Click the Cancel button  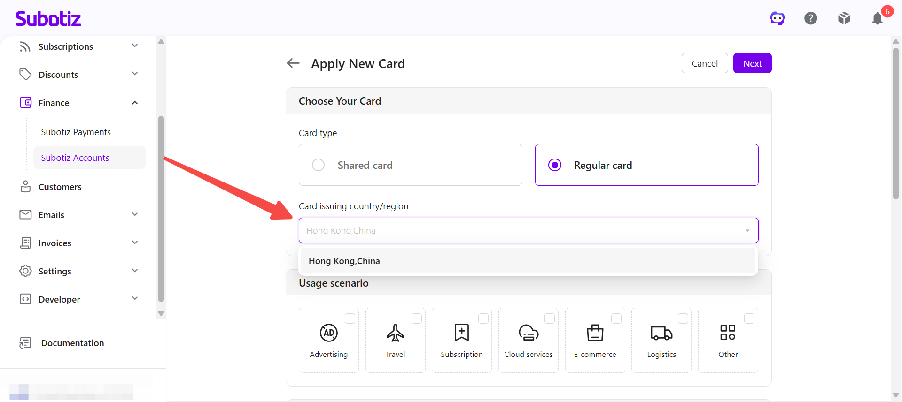[x=705, y=63]
